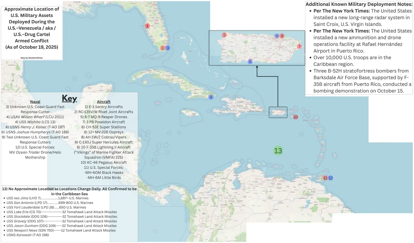Click blue marker 3 near Miami
This screenshot has width=414, height=243.
[x=168, y=48]
